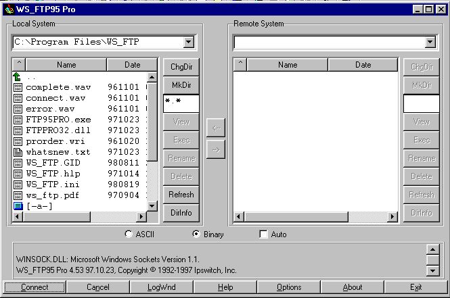Viewport: 450px width, 298px height.
Task: Select the whatsnew.txt file name
Action: pos(58,152)
